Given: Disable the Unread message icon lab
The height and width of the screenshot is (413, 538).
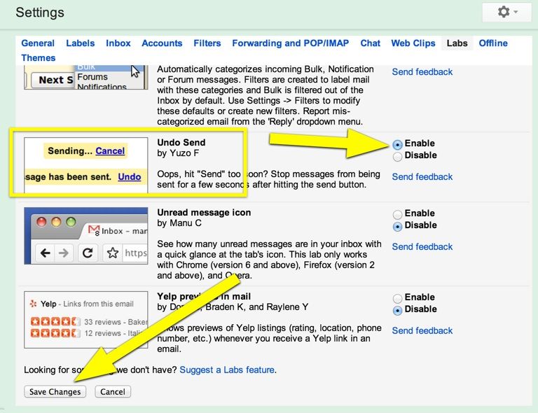Looking at the screenshot, I should point(398,226).
